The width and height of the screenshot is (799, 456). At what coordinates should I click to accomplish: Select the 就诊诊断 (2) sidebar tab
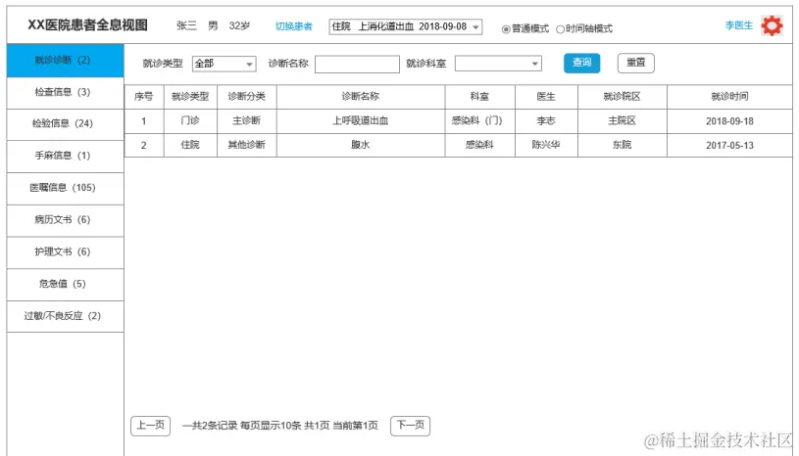(x=66, y=61)
